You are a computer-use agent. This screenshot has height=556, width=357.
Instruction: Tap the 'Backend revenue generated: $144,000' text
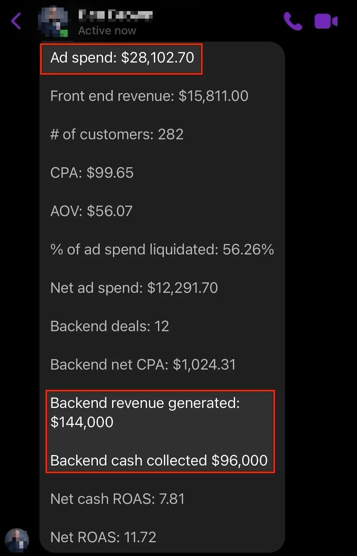[145, 413]
